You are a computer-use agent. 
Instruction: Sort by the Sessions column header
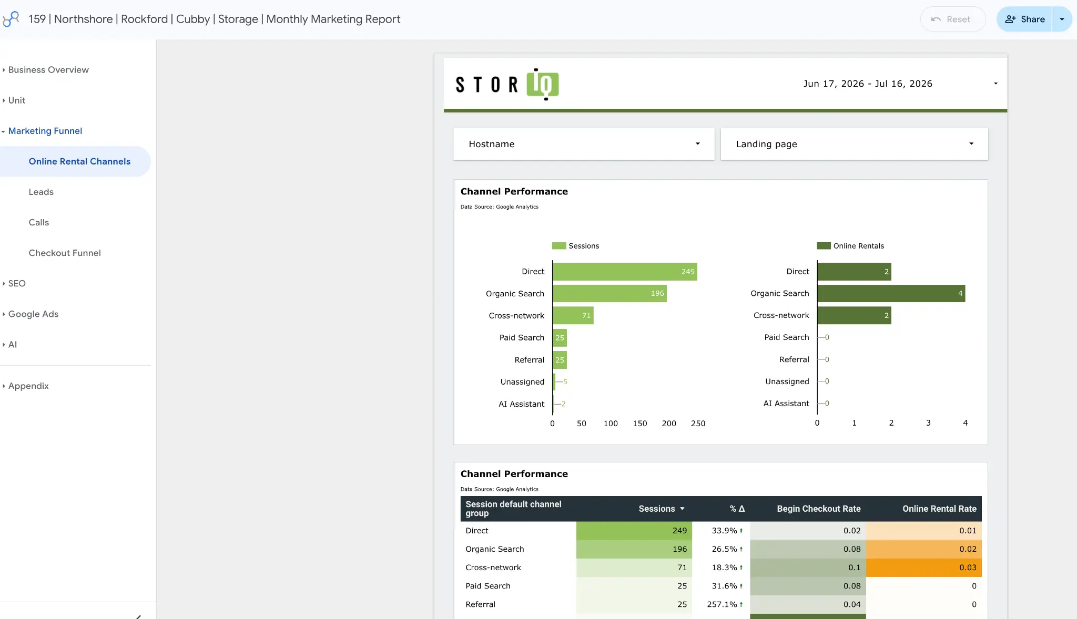(656, 509)
